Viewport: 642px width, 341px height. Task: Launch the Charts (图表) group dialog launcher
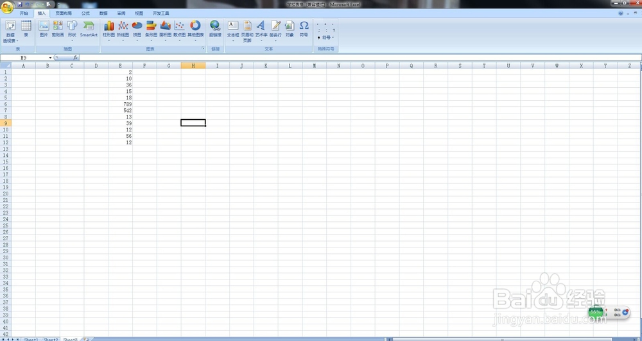pyautogui.click(x=203, y=49)
